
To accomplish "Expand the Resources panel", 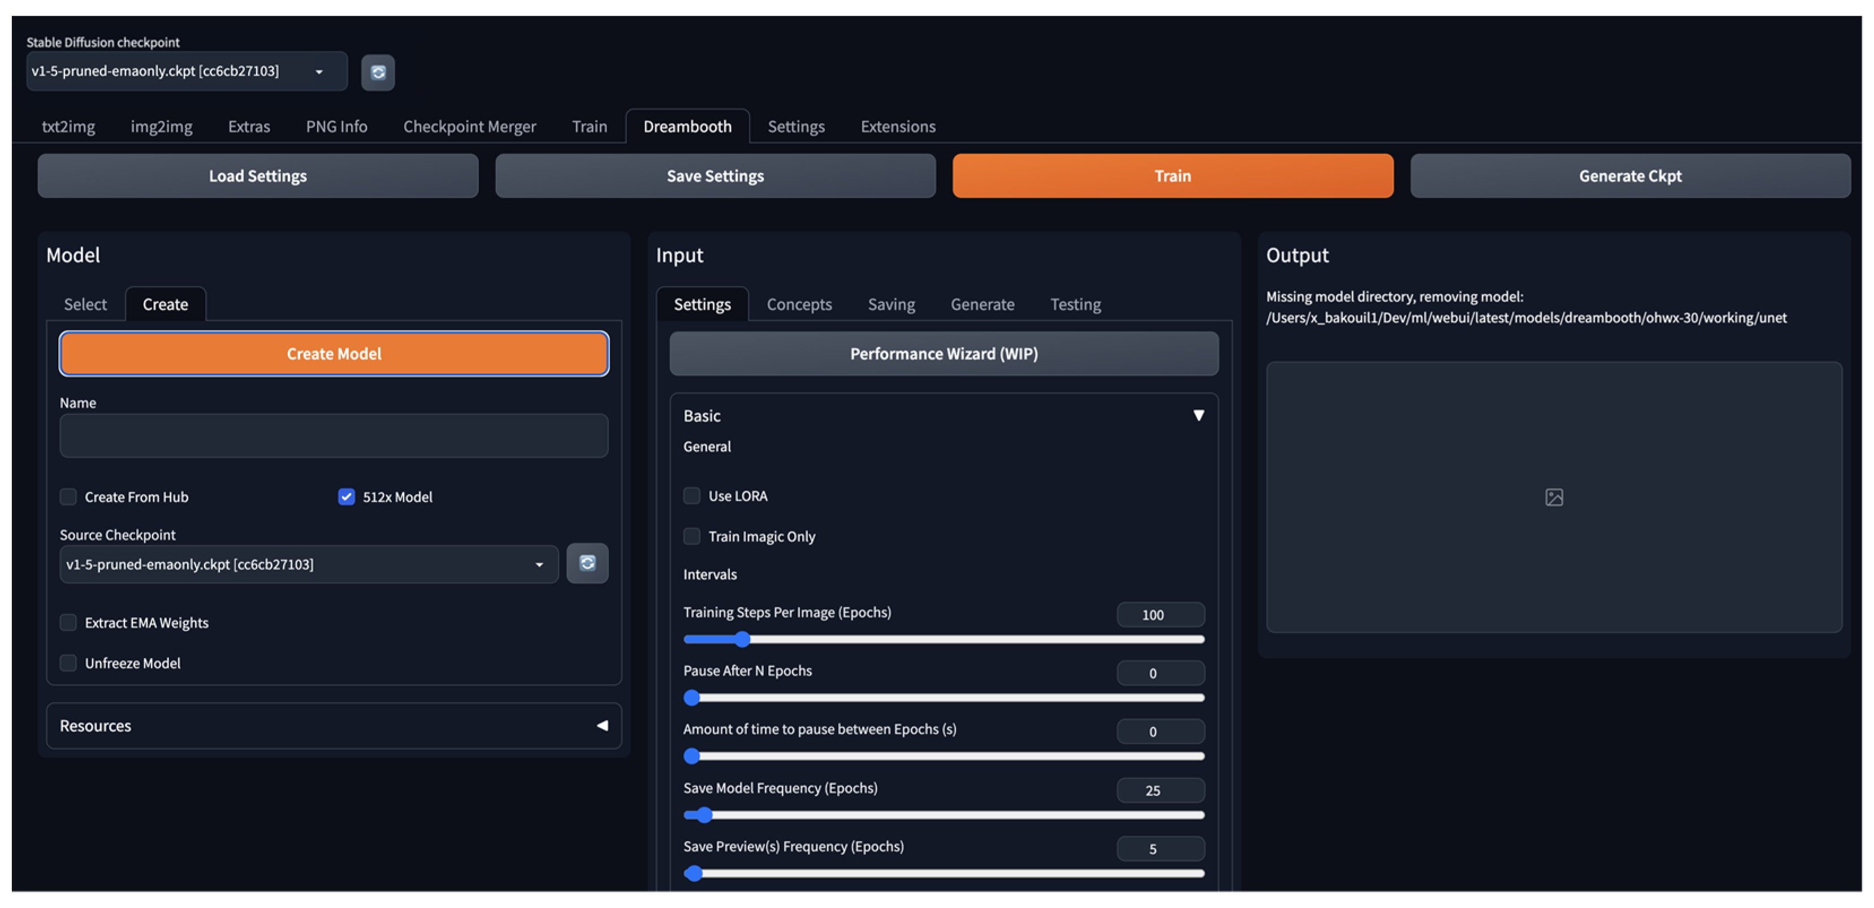I will [x=601, y=725].
